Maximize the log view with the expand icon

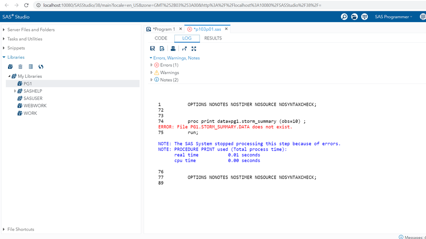coord(194,49)
